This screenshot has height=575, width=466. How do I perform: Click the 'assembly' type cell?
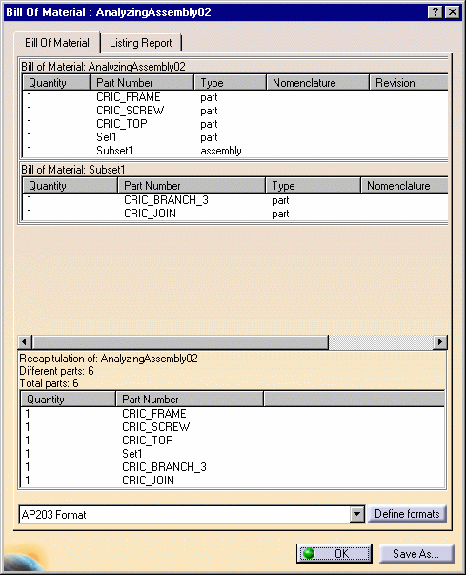[x=221, y=151]
